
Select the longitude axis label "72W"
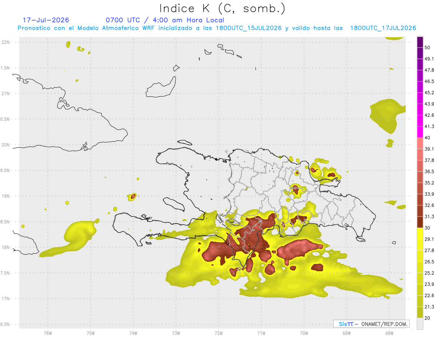click(219, 333)
